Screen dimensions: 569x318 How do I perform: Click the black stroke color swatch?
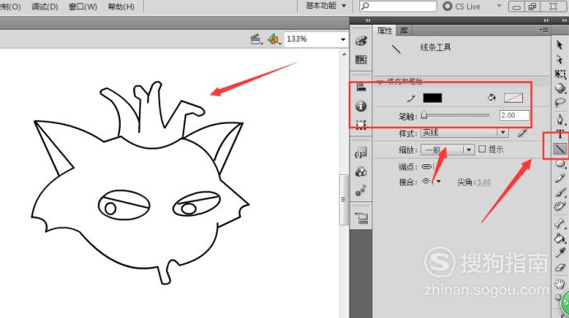[x=433, y=98]
